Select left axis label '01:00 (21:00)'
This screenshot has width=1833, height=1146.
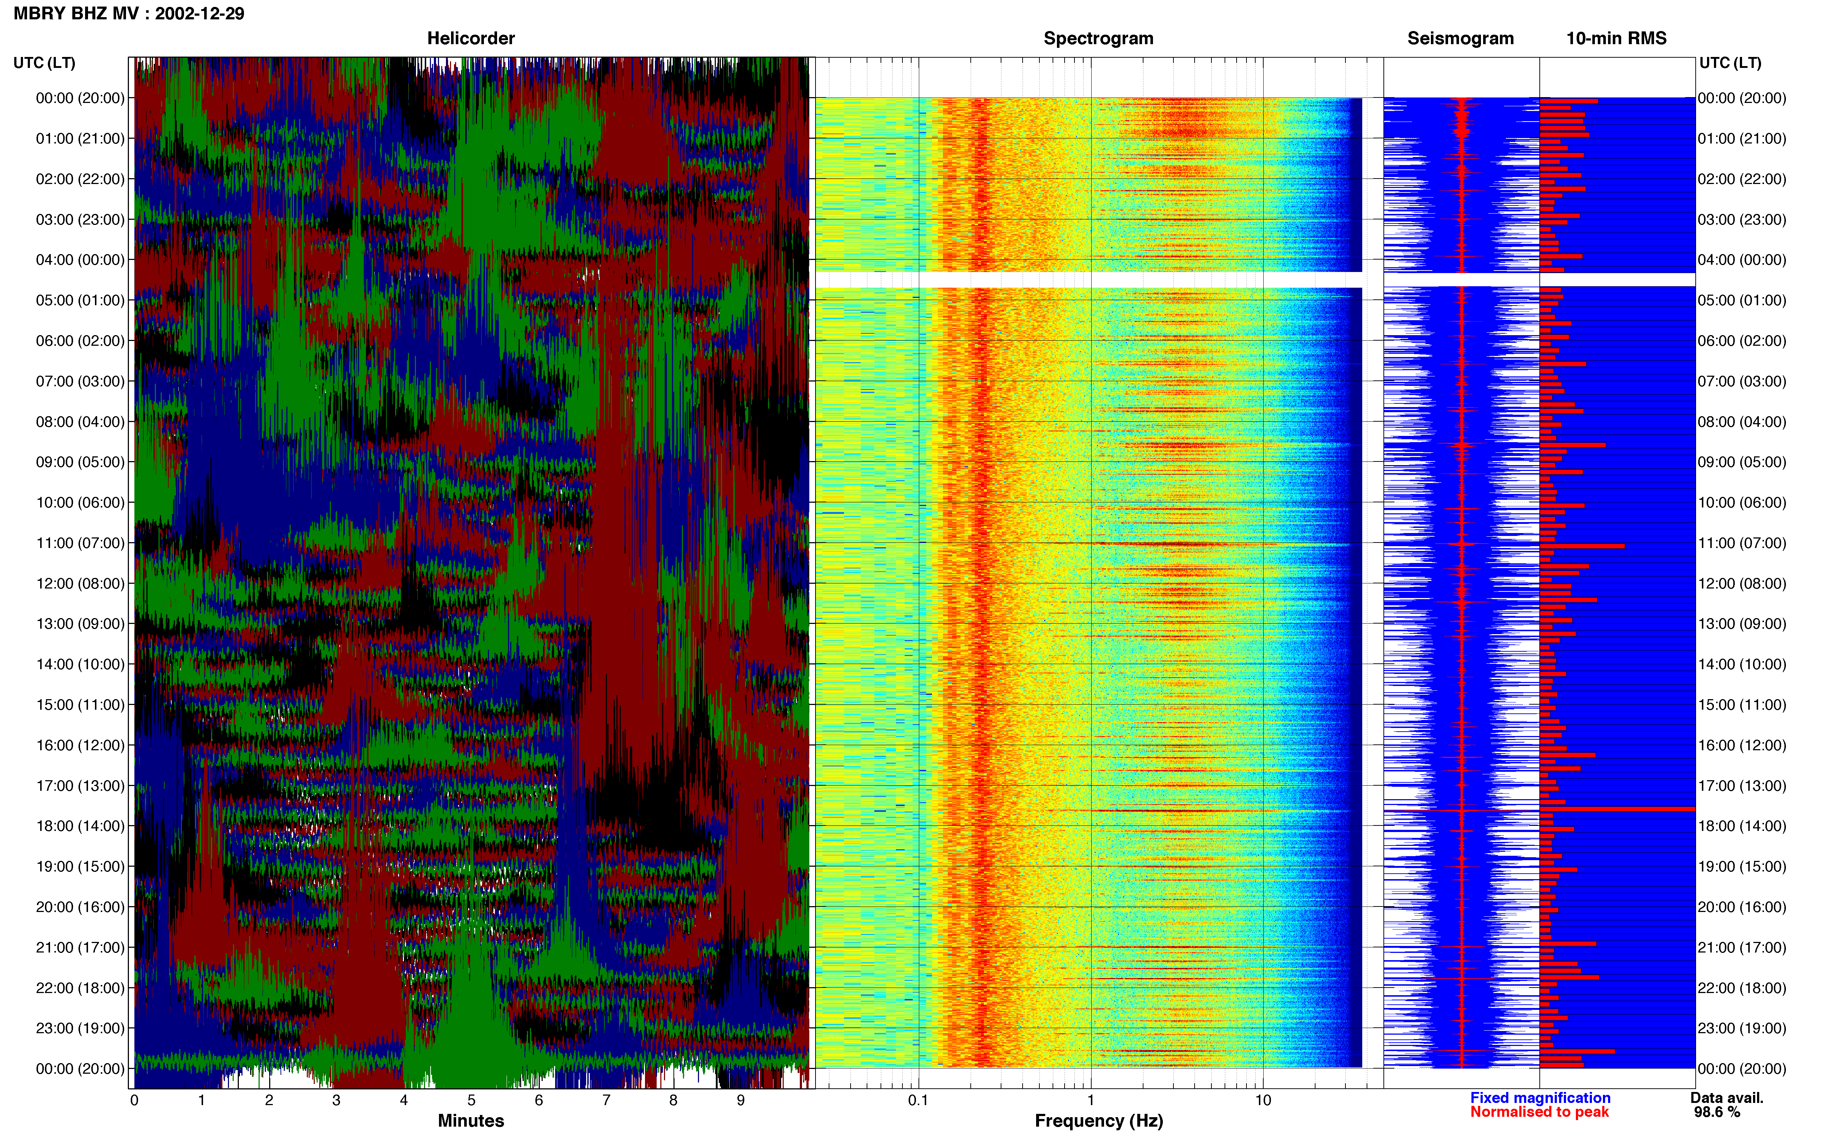pyautogui.click(x=80, y=139)
